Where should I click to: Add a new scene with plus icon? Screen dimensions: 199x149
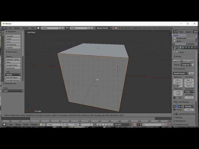(x=89, y=28)
